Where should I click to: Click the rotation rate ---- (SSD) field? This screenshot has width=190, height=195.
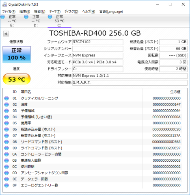pos(173,56)
